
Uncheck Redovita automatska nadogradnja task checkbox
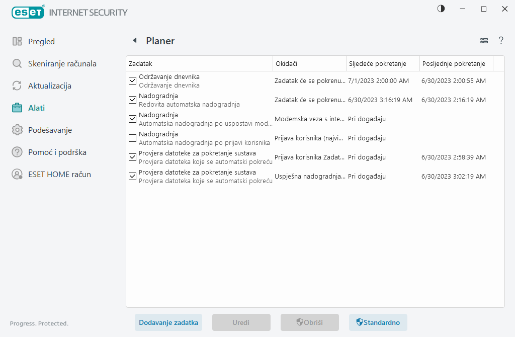coord(133,100)
